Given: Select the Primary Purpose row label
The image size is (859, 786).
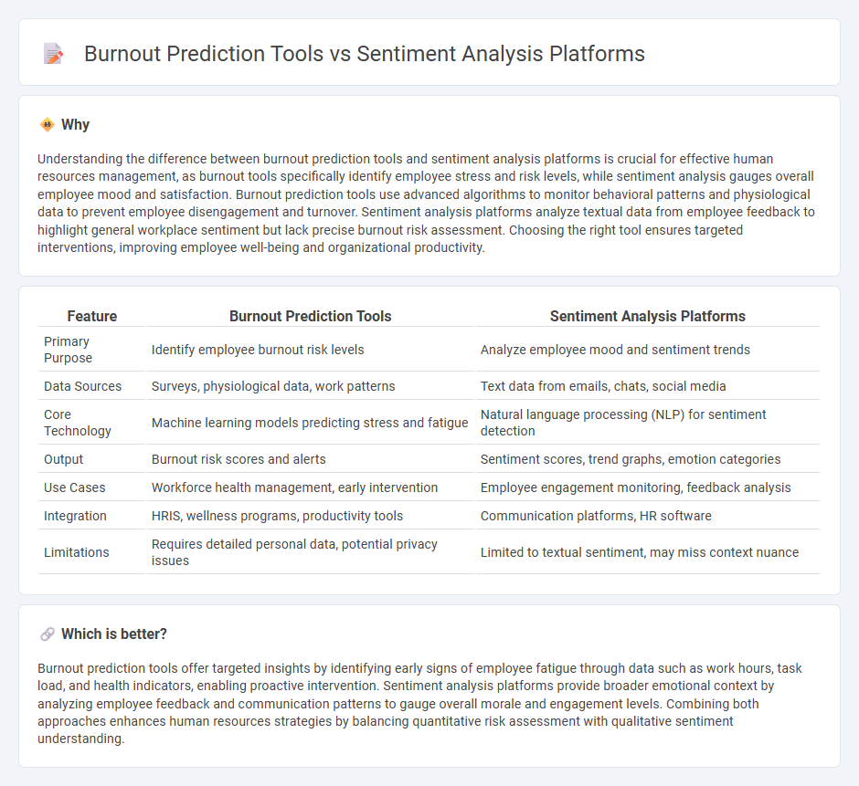Looking at the screenshot, I should pyautogui.click(x=68, y=350).
